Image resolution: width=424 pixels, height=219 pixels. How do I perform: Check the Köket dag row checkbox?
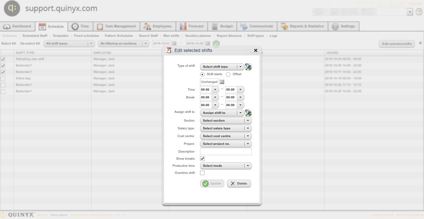3,79
